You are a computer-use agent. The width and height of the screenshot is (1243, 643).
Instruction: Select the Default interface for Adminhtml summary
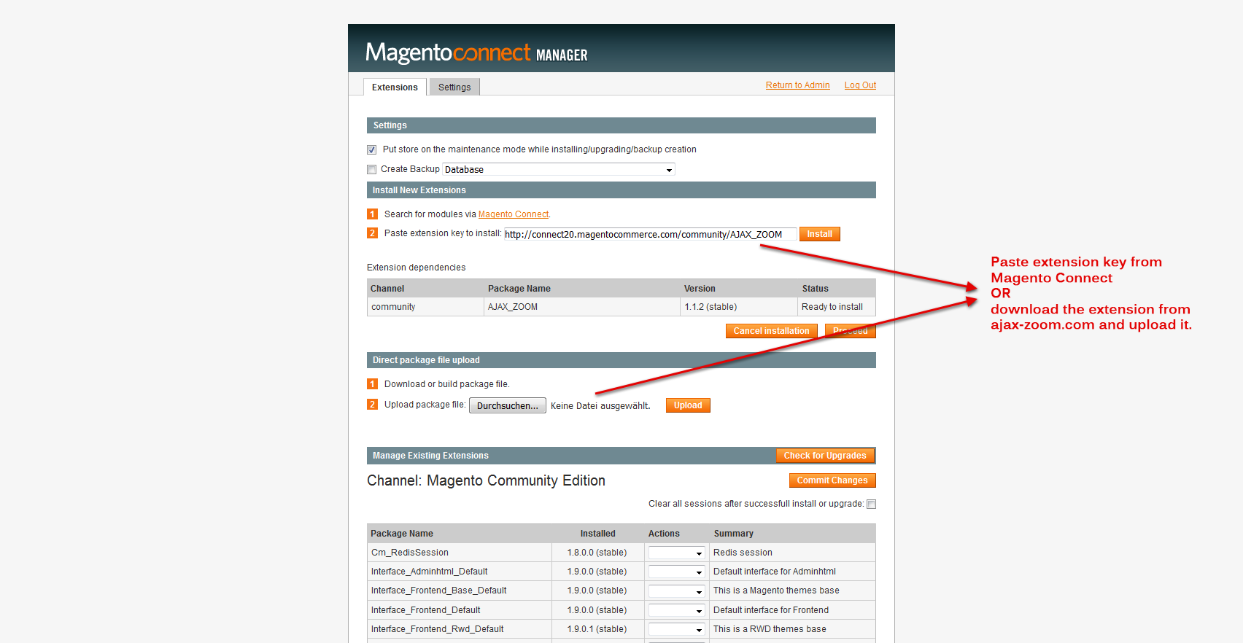point(775,572)
